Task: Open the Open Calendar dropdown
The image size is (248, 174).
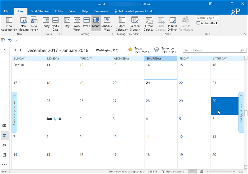Action: [x=122, y=24]
